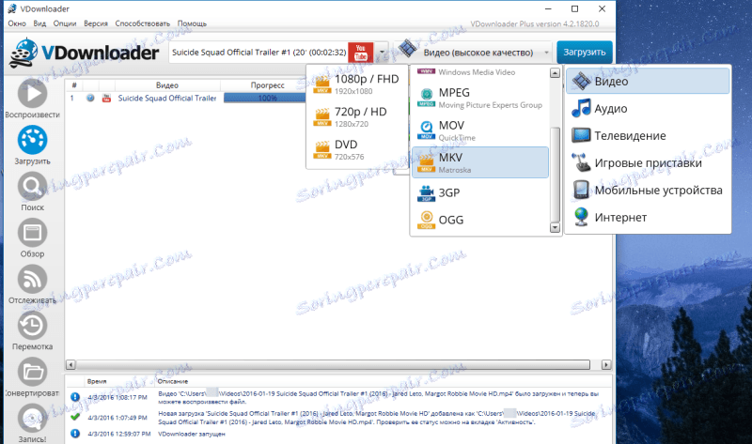Open the Версия menu
752x444 pixels.
[96, 23]
